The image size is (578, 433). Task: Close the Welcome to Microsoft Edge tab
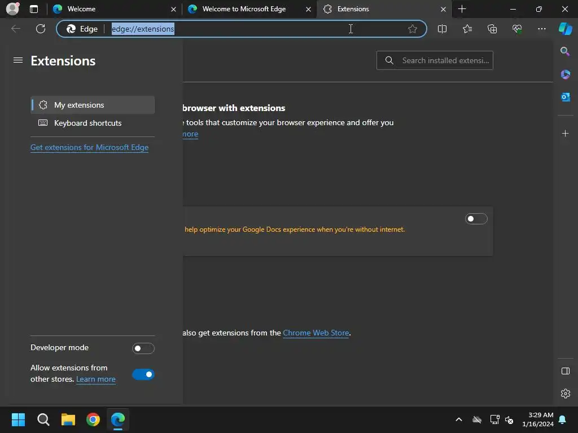pyautogui.click(x=308, y=9)
